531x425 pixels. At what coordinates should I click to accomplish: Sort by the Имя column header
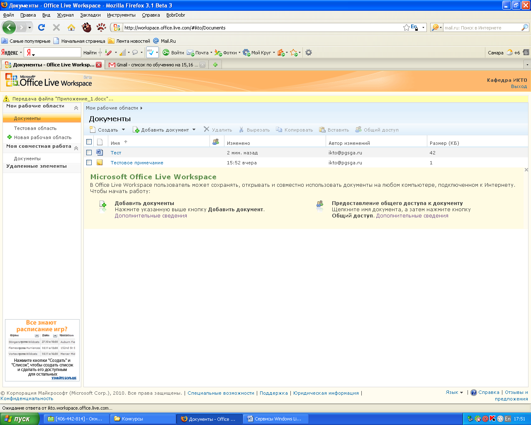click(x=115, y=143)
